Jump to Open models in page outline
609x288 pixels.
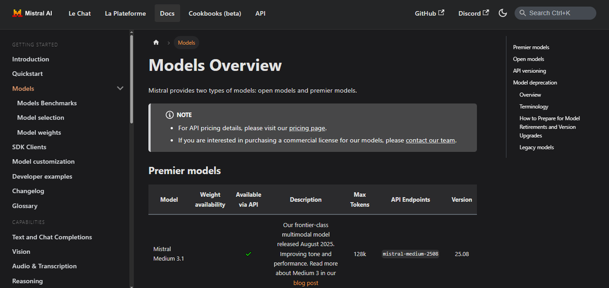tap(529, 59)
